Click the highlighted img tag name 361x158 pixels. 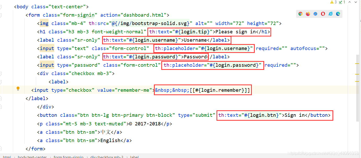44,23
